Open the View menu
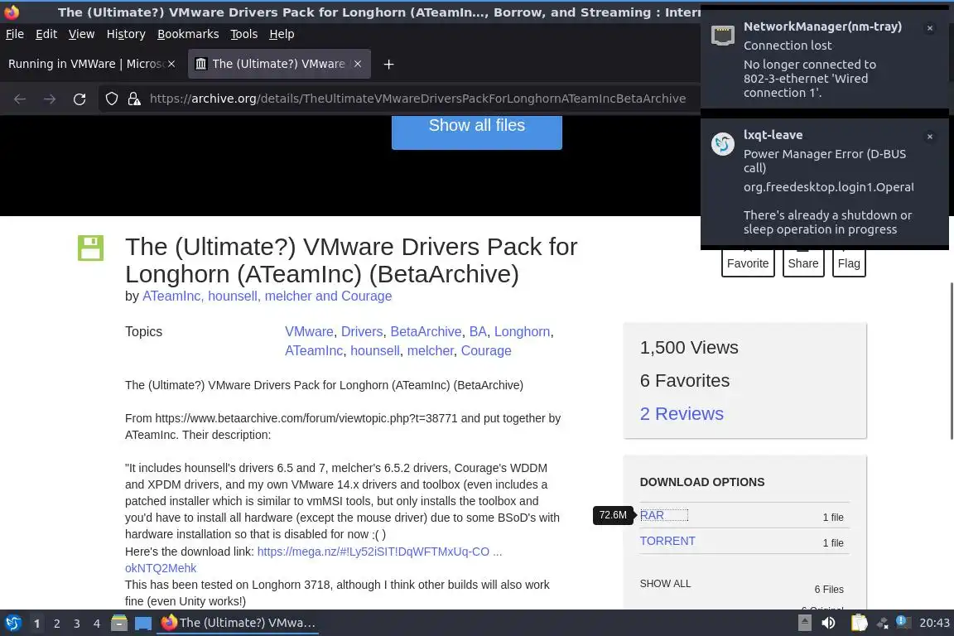Image resolution: width=954 pixels, height=636 pixels. click(x=81, y=34)
